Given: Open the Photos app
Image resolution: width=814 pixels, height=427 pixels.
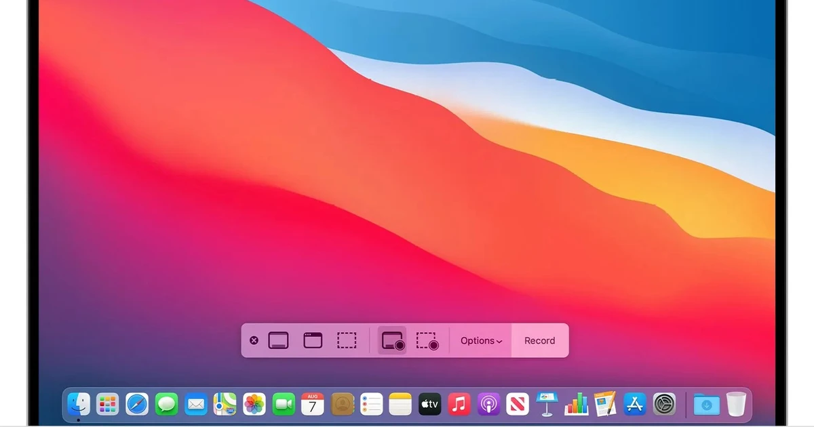Looking at the screenshot, I should point(254,403).
